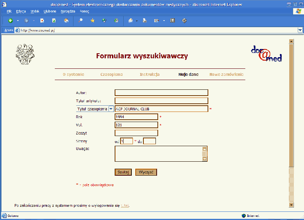Screen dimensions: 304x220
Task: Open the Mail toolbar icon
Action: 131,21
